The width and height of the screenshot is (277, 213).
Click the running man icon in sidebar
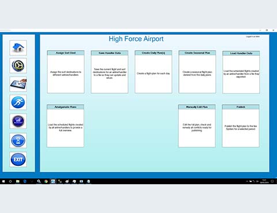pos(18,102)
